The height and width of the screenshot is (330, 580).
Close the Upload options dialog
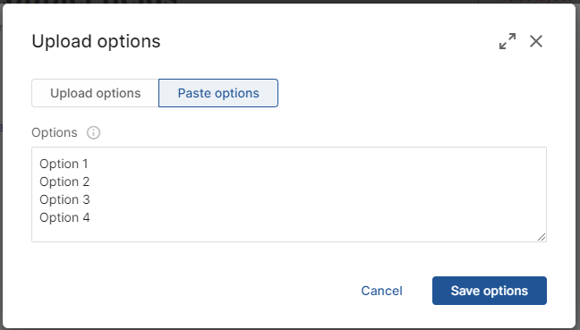click(536, 41)
